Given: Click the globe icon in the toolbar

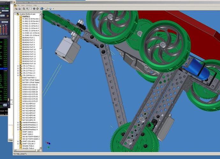Looking at the screenshot, I should 50,9.
